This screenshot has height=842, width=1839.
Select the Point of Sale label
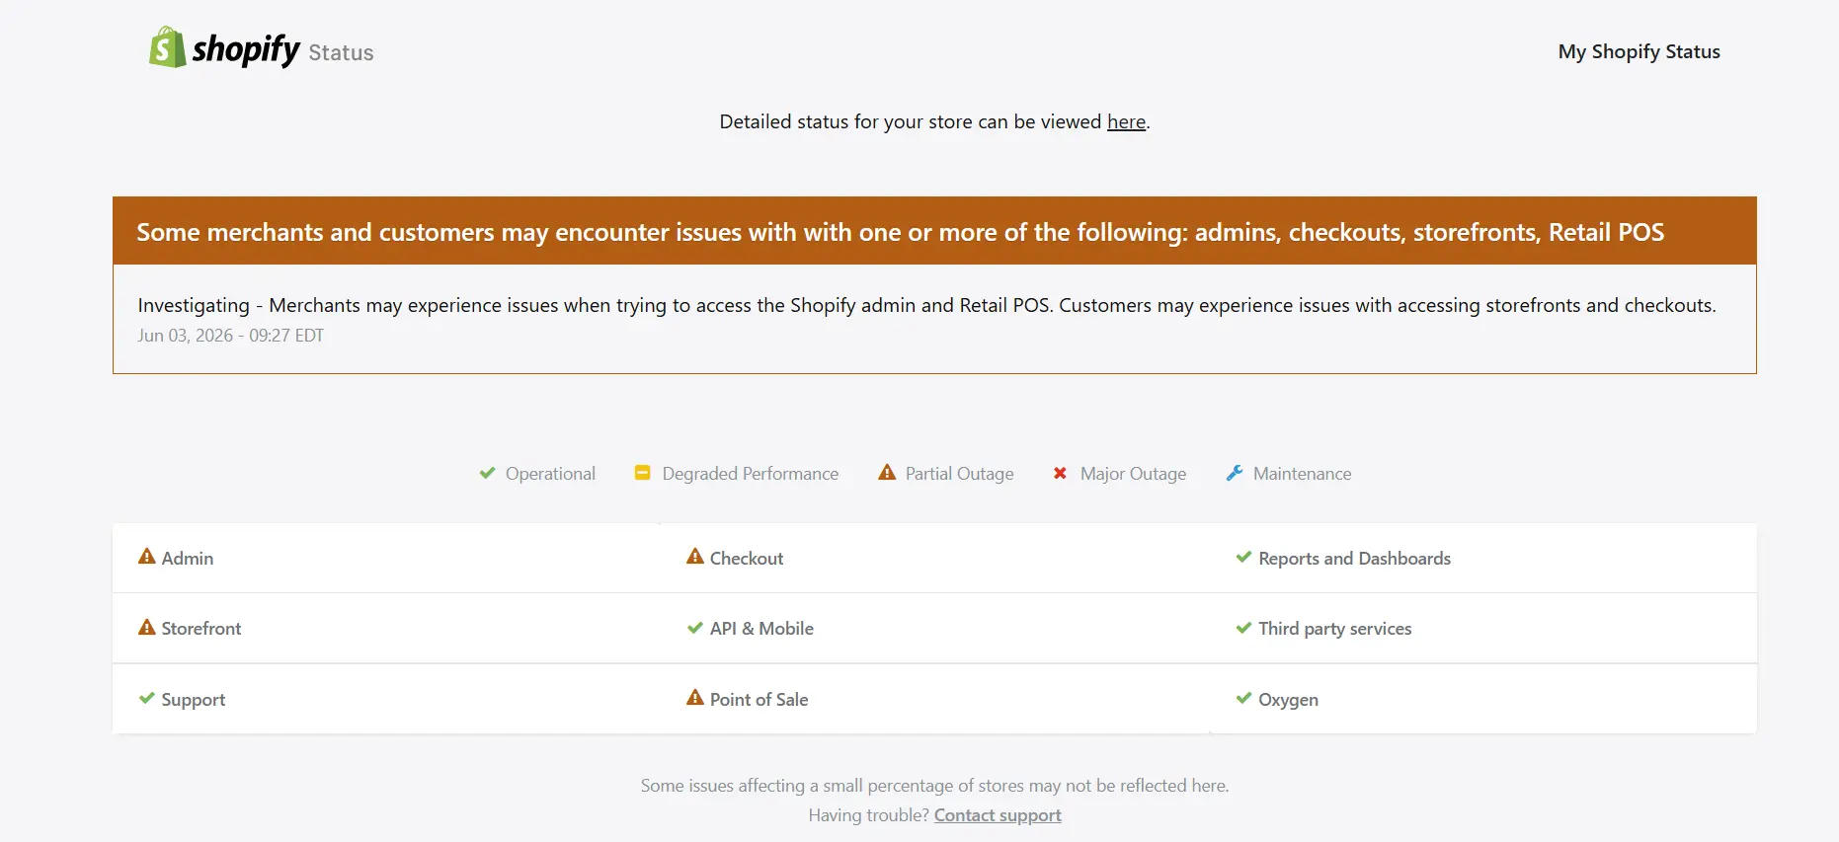759,699
